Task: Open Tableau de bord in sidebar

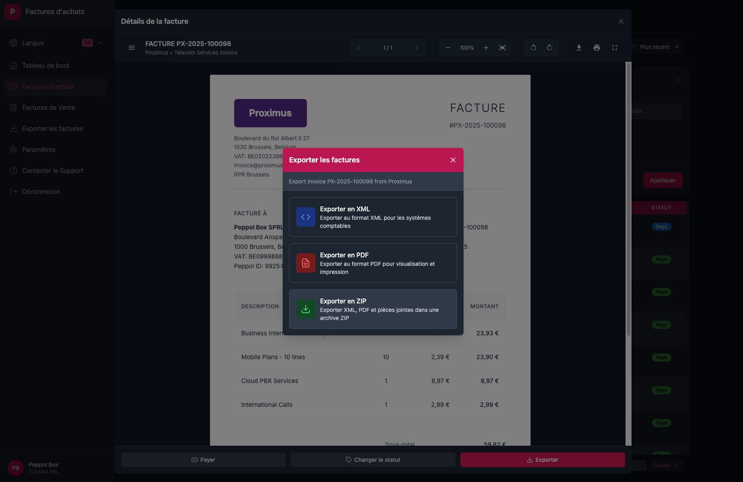Action: pos(56,65)
